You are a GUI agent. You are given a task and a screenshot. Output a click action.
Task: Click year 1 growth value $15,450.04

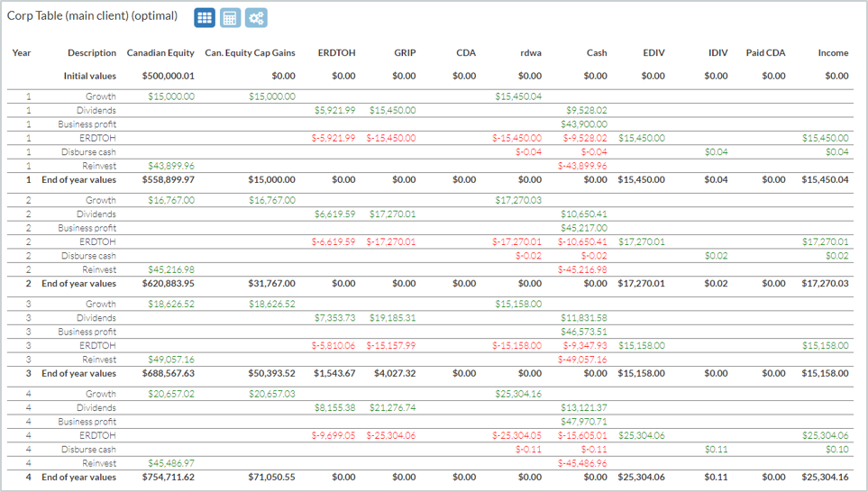tap(518, 96)
